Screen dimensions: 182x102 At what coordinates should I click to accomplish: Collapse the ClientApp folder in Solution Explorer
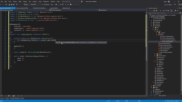coord(152,26)
